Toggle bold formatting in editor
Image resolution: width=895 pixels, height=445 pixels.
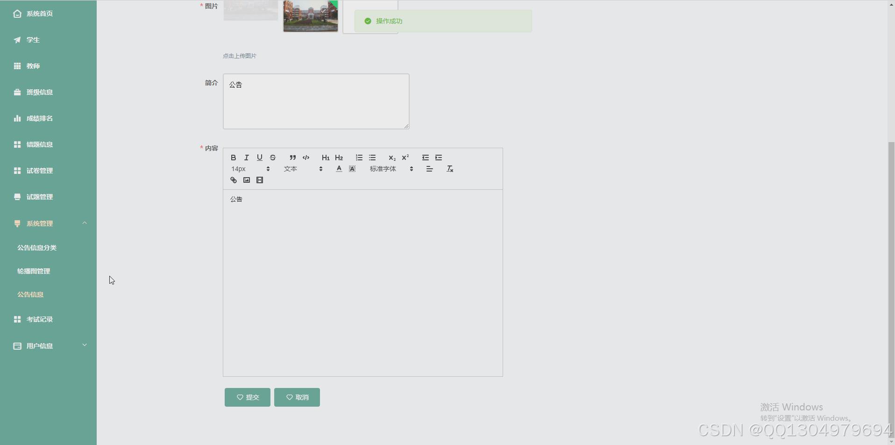tap(234, 158)
